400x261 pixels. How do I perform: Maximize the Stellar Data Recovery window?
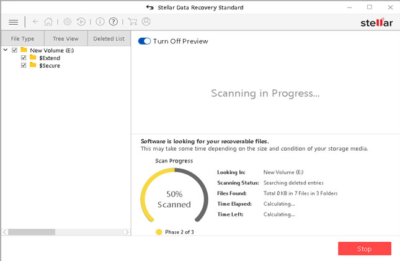click(x=370, y=7)
